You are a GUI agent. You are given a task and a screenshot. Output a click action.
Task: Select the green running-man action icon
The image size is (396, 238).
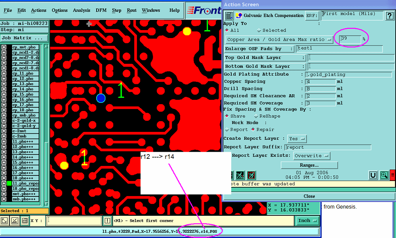(x=240, y=175)
